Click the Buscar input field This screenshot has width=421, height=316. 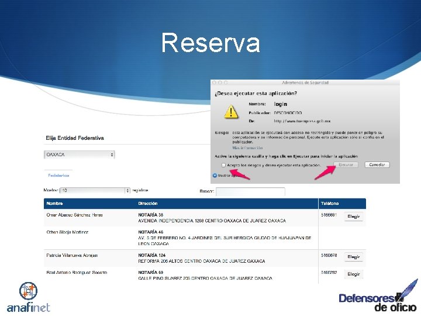[250, 191]
